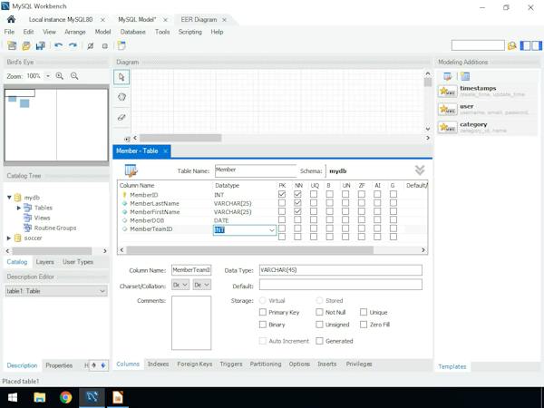Check the Unique option below
Image resolution: width=544 pixels, height=408 pixels.
point(364,312)
